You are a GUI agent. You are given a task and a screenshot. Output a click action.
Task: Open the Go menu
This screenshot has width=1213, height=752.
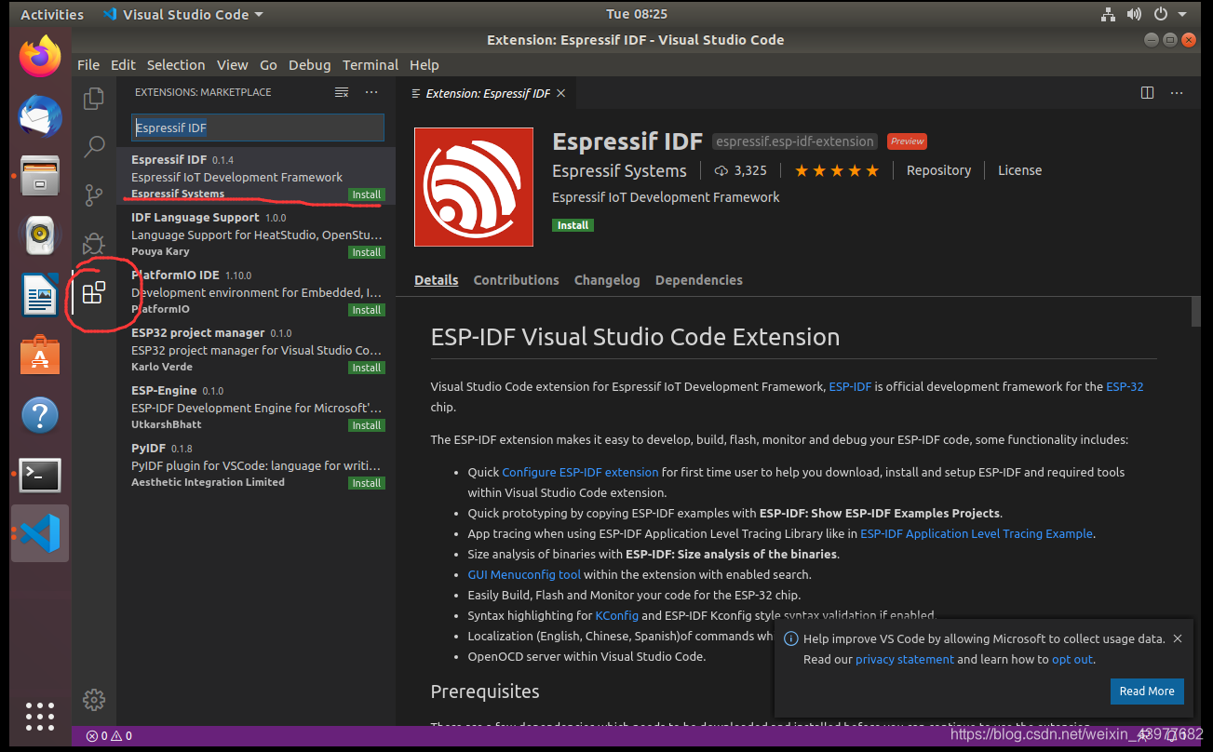(x=268, y=65)
